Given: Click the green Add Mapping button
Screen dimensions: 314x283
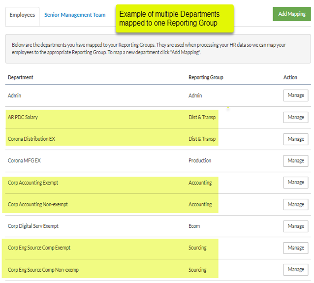Looking at the screenshot, I should [x=291, y=14].
